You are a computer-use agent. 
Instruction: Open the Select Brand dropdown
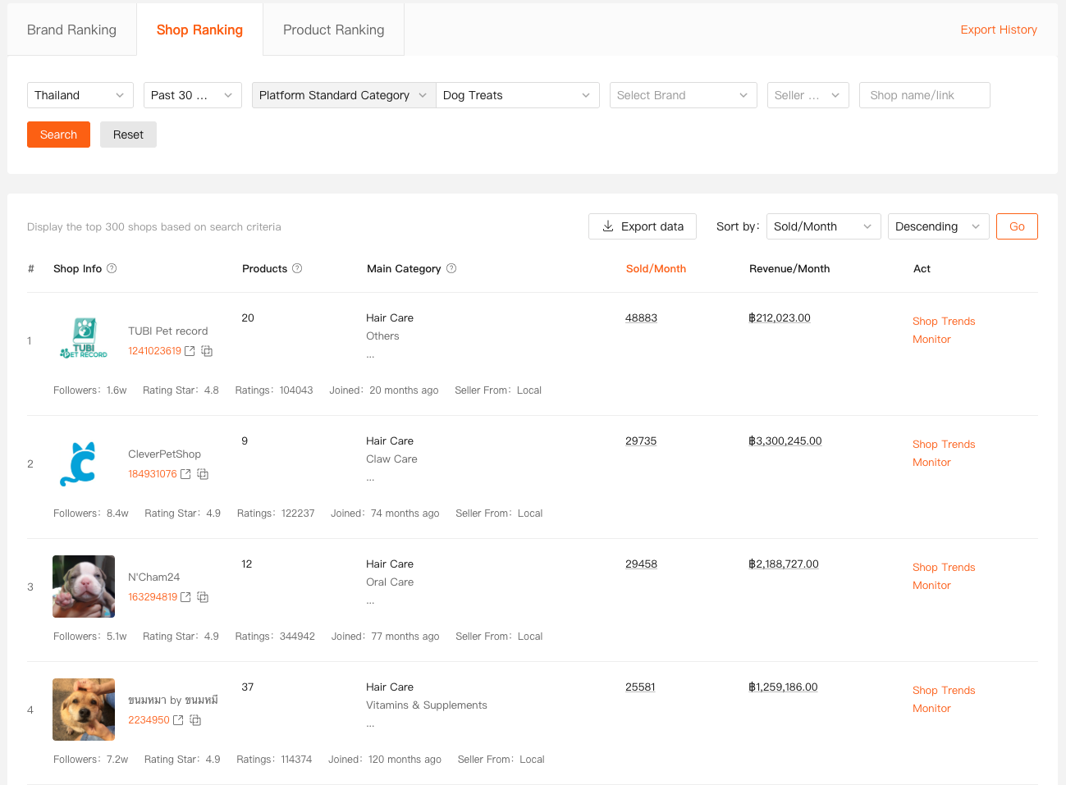tap(682, 95)
